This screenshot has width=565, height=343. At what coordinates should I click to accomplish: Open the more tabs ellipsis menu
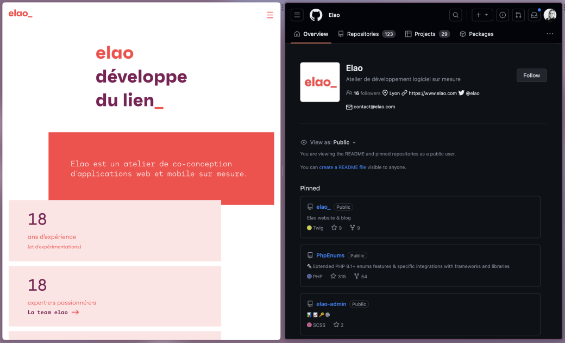click(550, 34)
